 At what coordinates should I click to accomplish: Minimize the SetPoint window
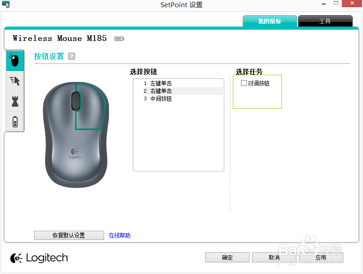[324, 4]
